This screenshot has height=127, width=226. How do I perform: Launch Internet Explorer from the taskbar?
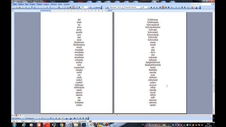coord(24,125)
